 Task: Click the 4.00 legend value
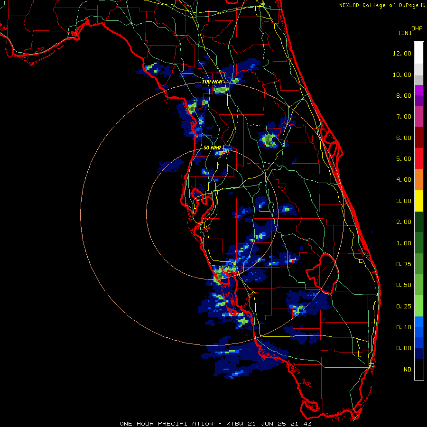(404, 179)
